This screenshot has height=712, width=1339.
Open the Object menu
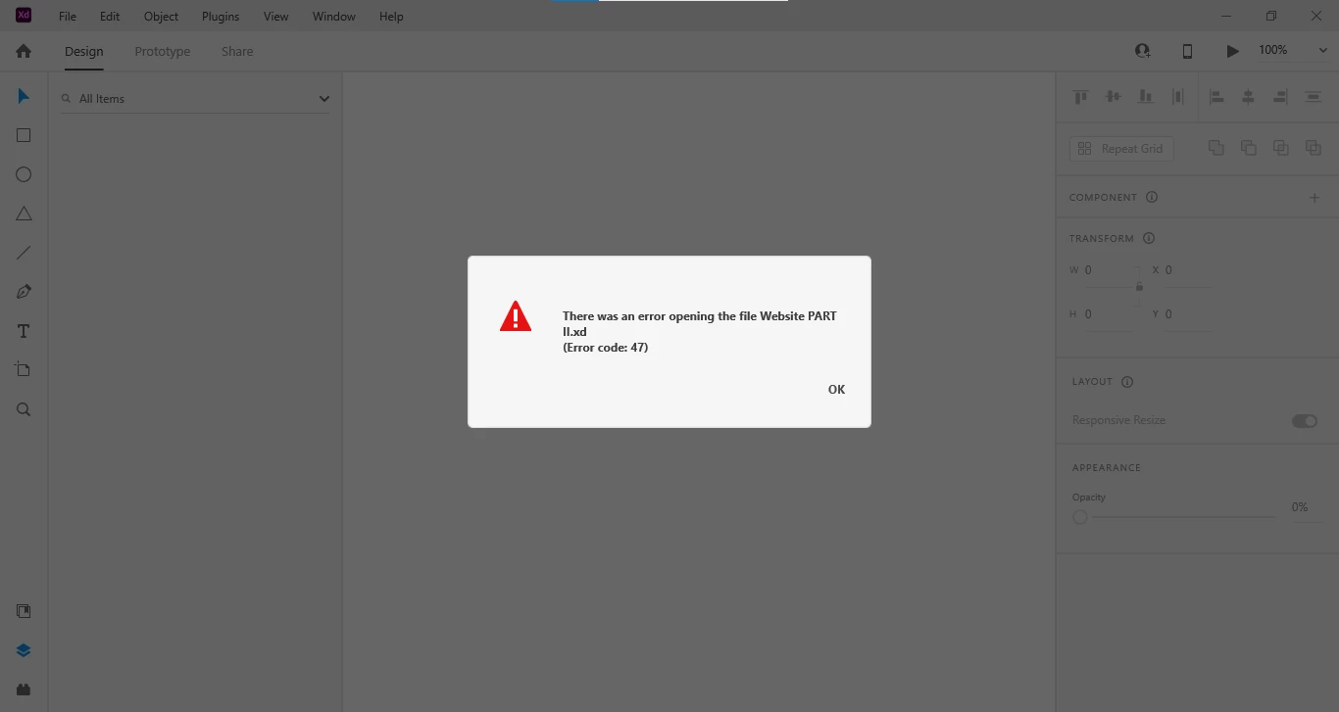pyautogui.click(x=162, y=17)
